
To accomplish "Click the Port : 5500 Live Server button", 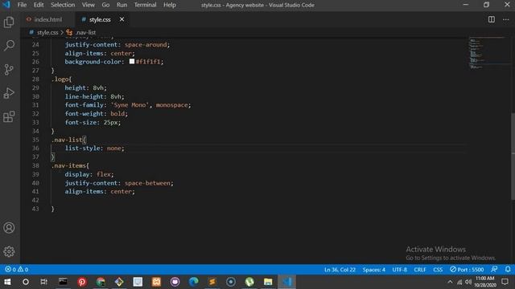I will click(x=467, y=270).
